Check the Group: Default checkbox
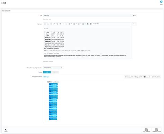 [x=48, y=82]
